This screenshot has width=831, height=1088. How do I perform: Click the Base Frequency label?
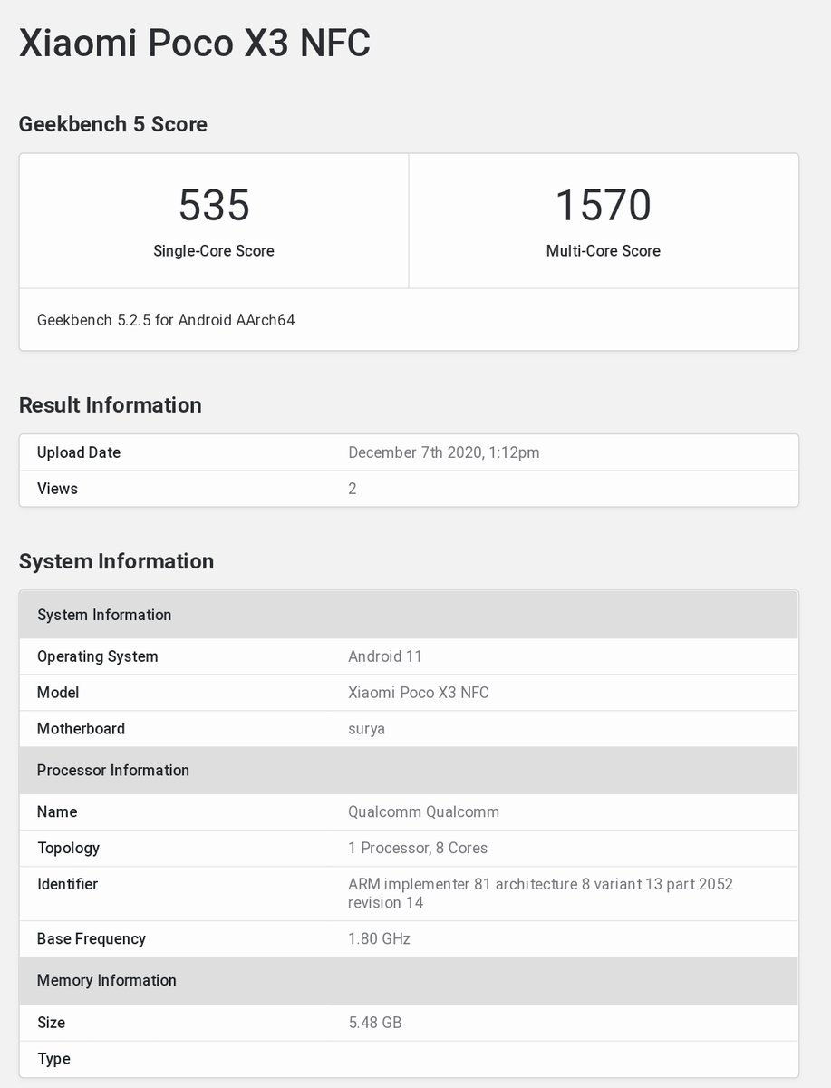point(92,939)
